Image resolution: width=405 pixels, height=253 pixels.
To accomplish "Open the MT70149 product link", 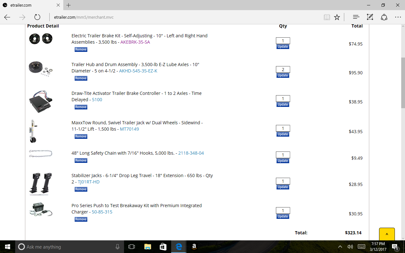I will coord(129,129).
